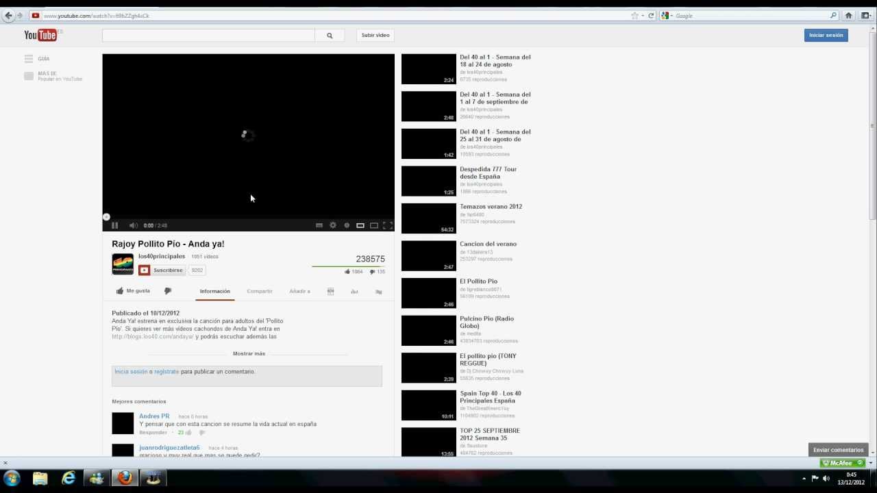Click the browser address bar URL
877x493 pixels.
pyautogui.click(x=97, y=16)
